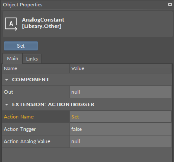Click the COMPONENT section header
The image size is (174, 162).
coord(87,80)
